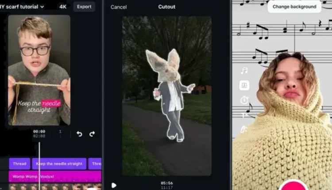Tap the music note audio icon
The width and height of the screenshot is (332, 190).
[x=244, y=71]
